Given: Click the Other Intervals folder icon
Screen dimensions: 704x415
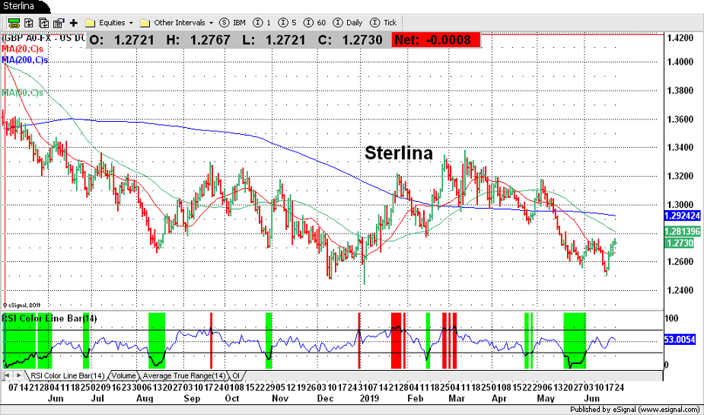Looking at the screenshot, I should tap(145, 23).
